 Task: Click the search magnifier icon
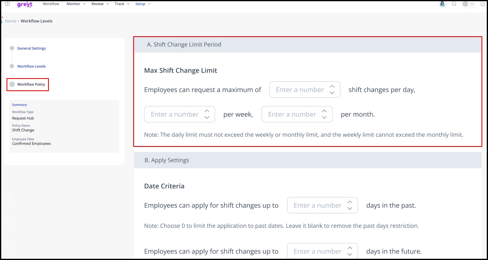tap(454, 4)
